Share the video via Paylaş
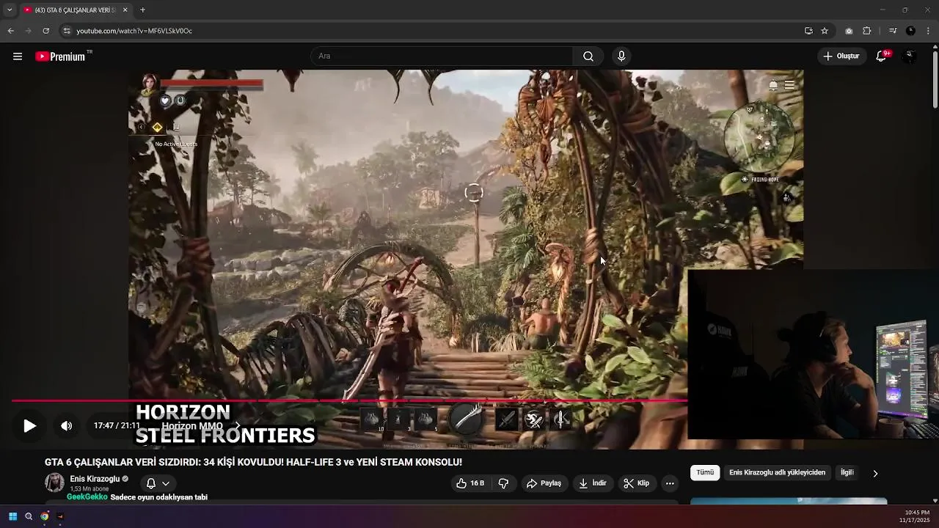The image size is (939, 528). (x=544, y=483)
